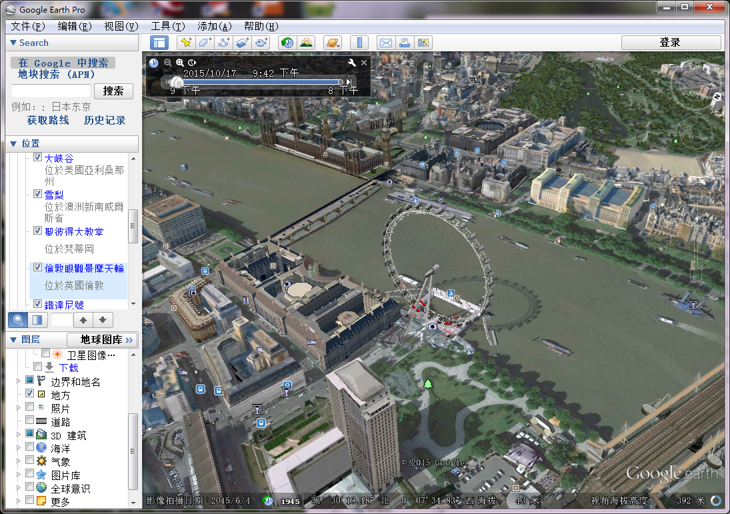730x514 pixels.
Task: Toggle the 3D 建筑 layer checkbox
Action: click(29, 433)
